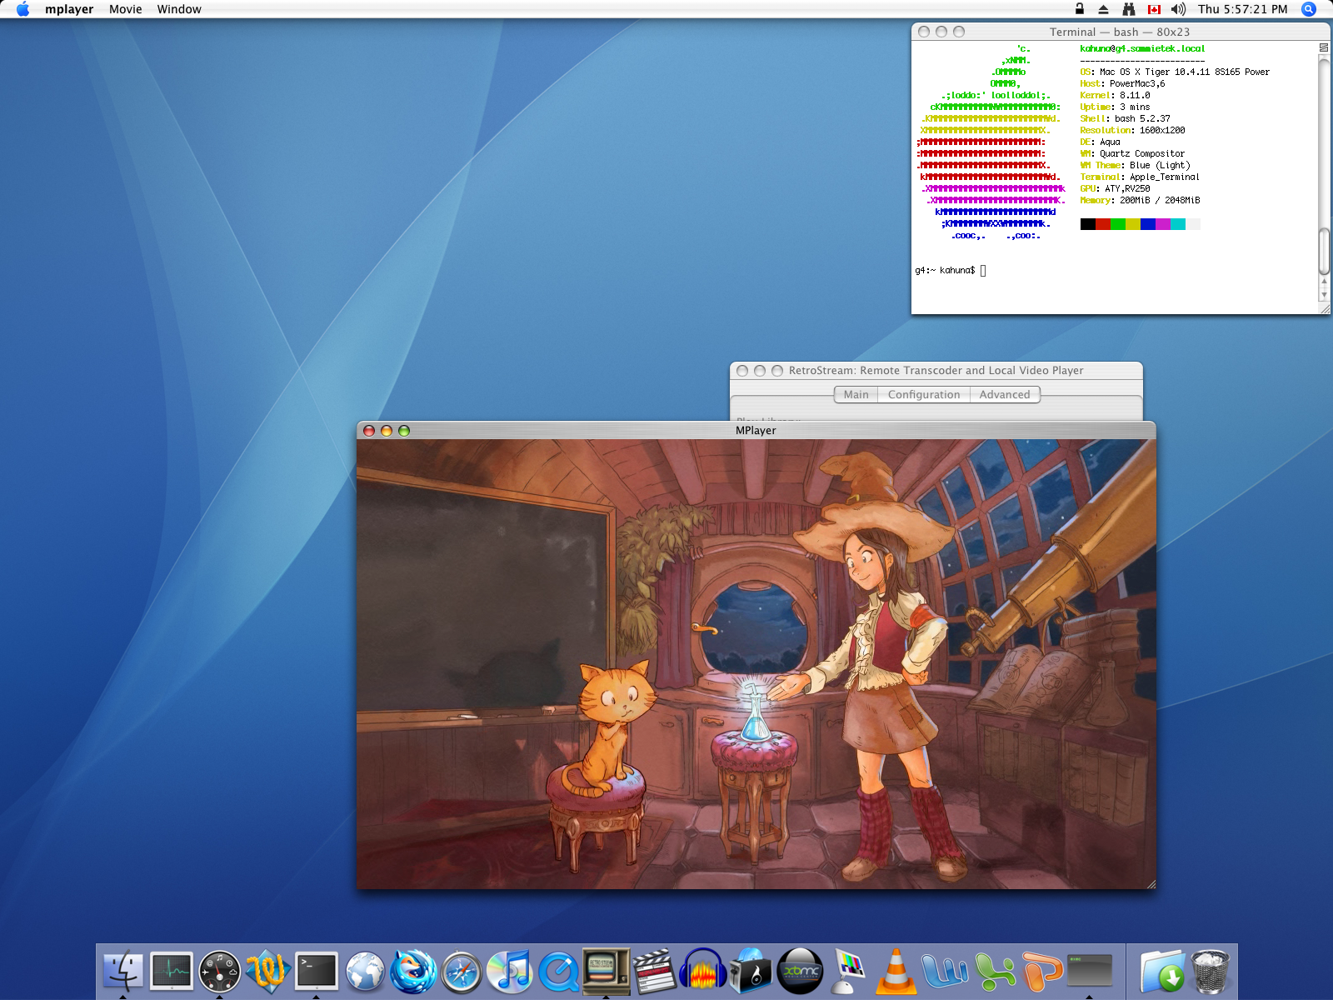Click the dark mplayer window icon in Dock

(1090, 971)
